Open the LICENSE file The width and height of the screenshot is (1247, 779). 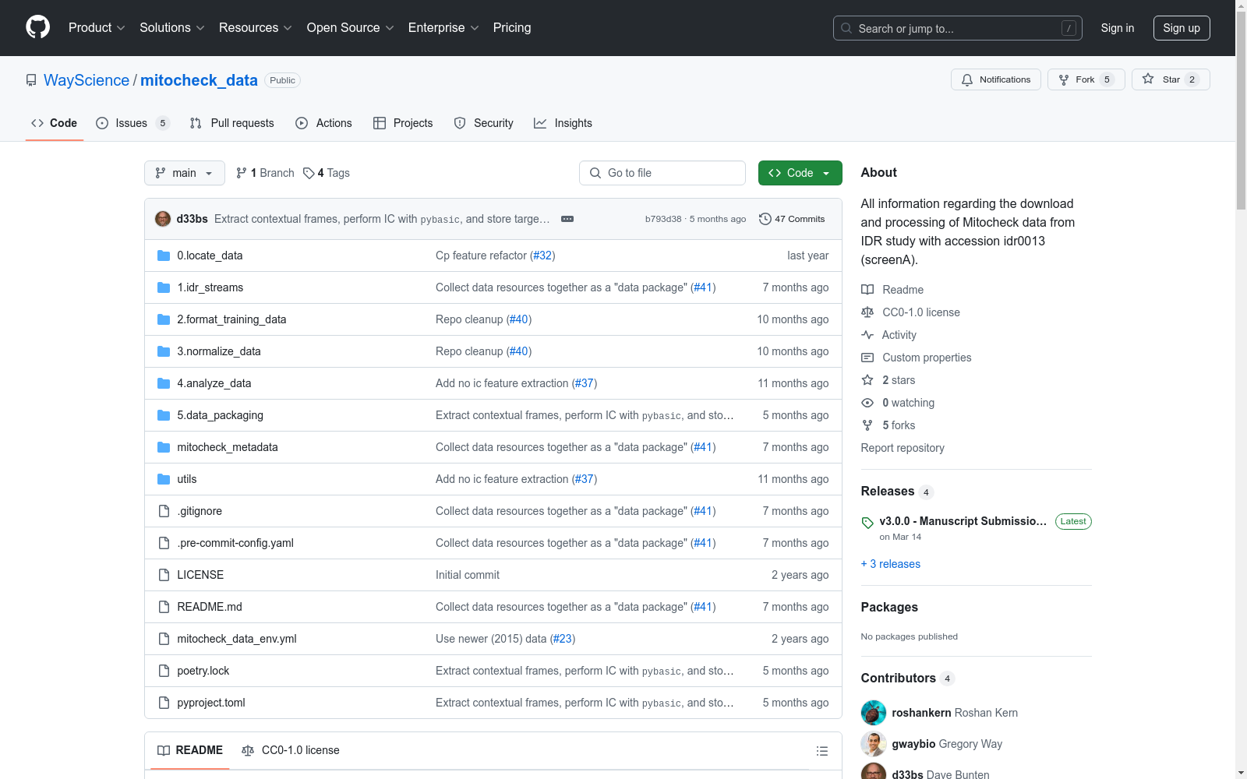point(200,575)
